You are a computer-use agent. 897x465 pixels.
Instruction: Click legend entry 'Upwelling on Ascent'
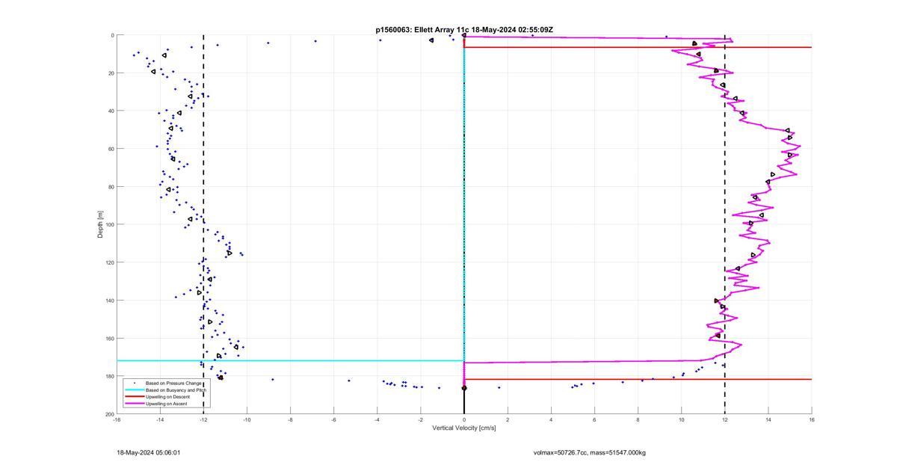(164, 404)
